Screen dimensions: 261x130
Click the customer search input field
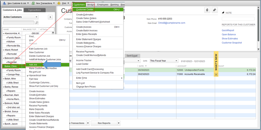click(19, 23)
